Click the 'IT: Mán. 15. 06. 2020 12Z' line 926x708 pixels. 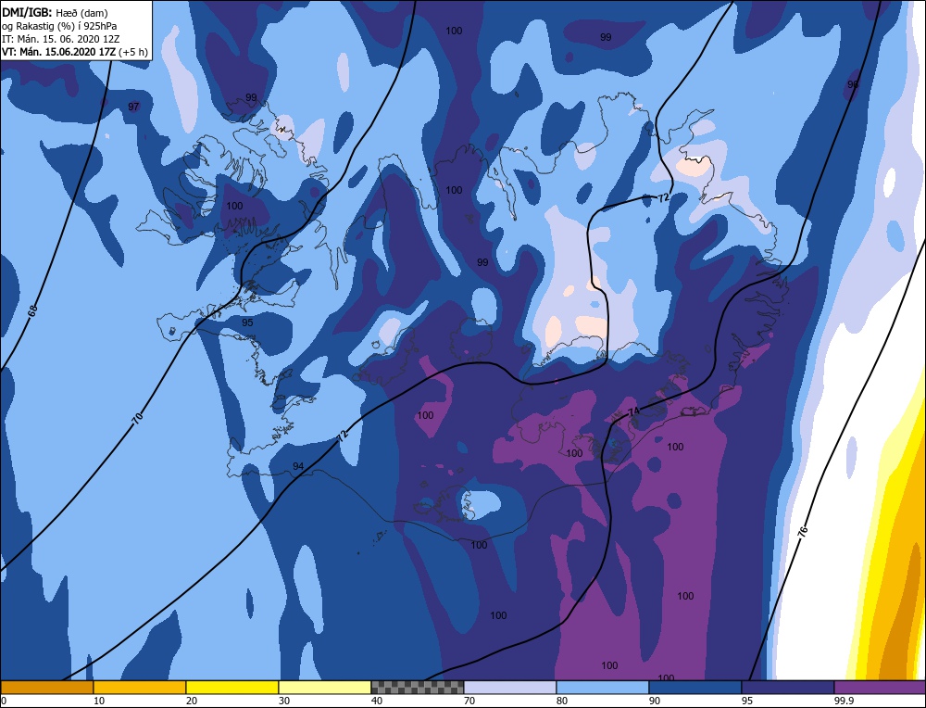click(x=61, y=39)
